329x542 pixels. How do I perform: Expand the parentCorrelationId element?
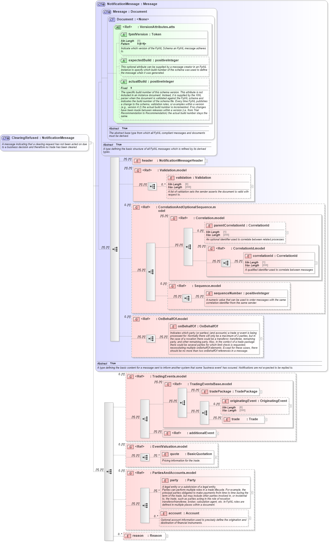coord(287,233)
